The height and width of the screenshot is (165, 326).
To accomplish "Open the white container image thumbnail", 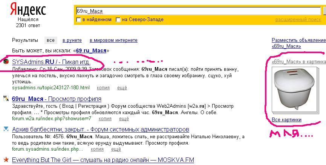I will tap(294, 90).
